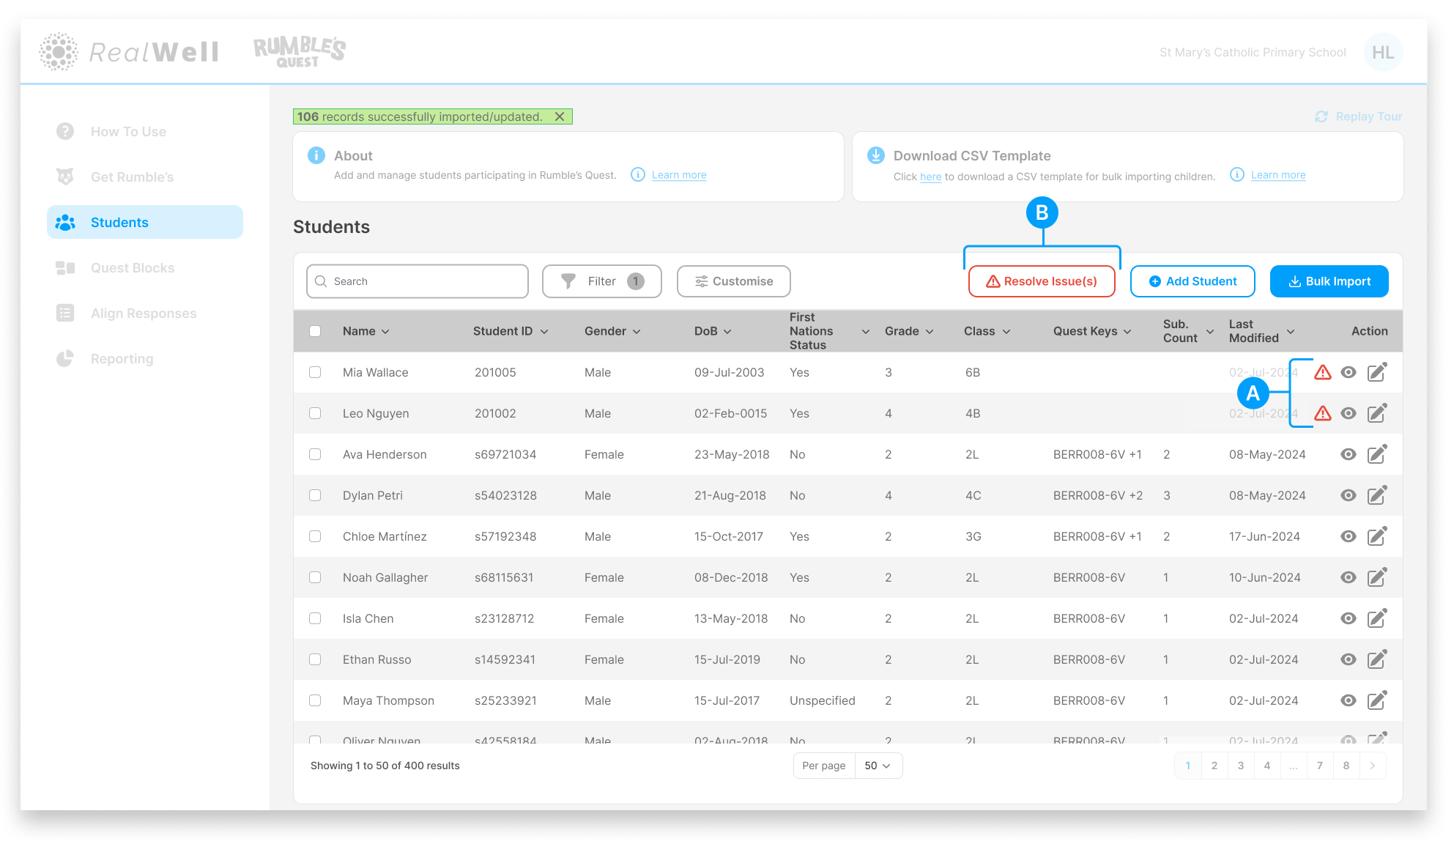1454x841 pixels.
Task: Click the How To Use help icon
Action: [x=65, y=131]
